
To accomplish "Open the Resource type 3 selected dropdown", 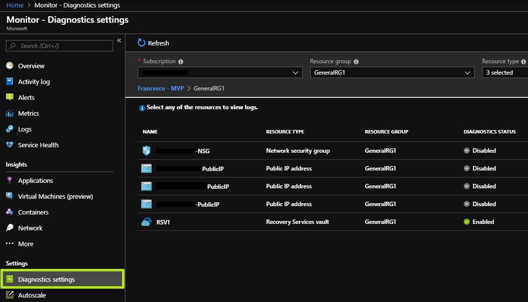I will (505, 73).
